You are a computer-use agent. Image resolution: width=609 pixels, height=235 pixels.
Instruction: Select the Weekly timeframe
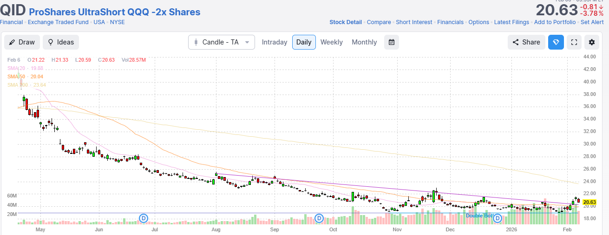[x=331, y=42]
